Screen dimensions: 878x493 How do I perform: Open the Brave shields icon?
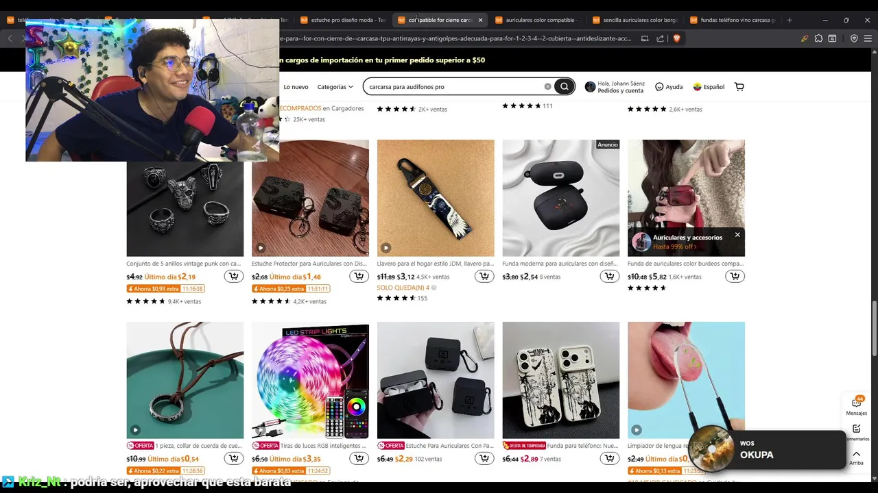676,38
